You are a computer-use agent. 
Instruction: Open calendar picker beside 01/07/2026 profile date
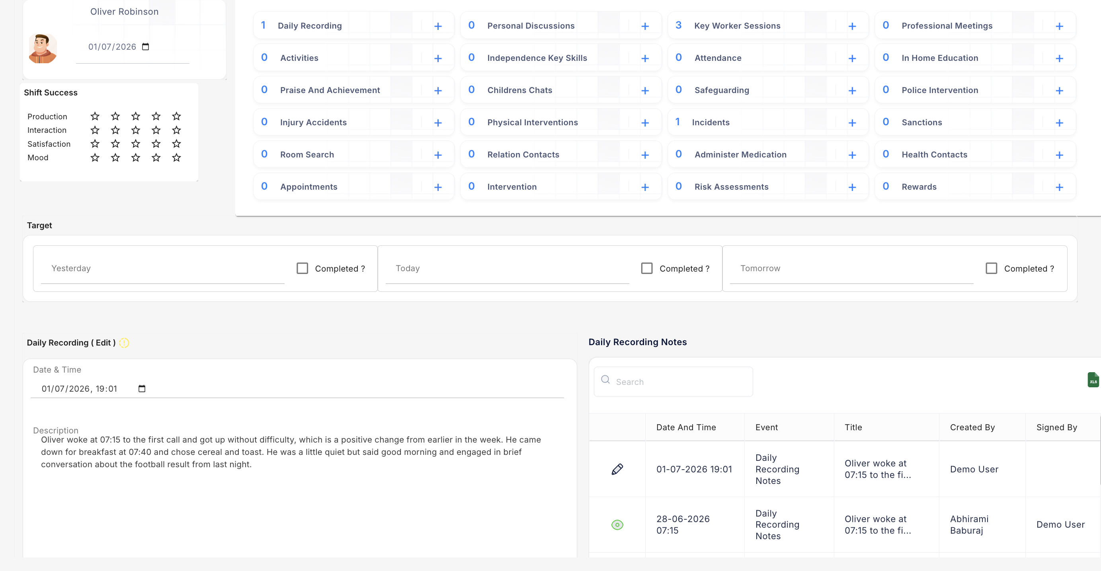pyautogui.click(x=145, y=47)
